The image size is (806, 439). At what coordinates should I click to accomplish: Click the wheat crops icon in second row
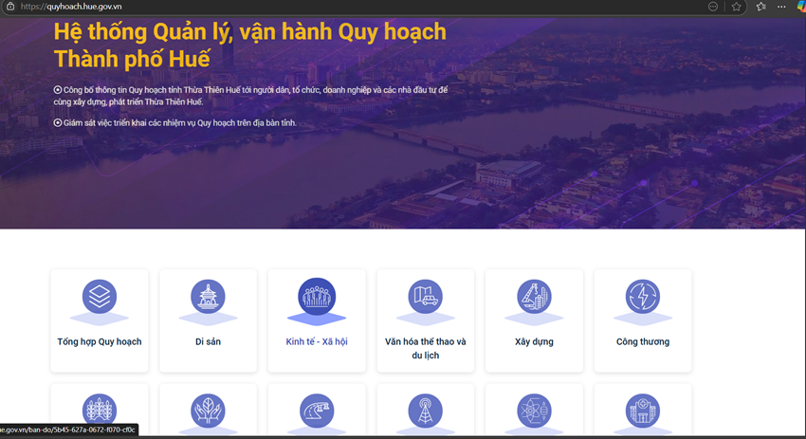(100, 411)
